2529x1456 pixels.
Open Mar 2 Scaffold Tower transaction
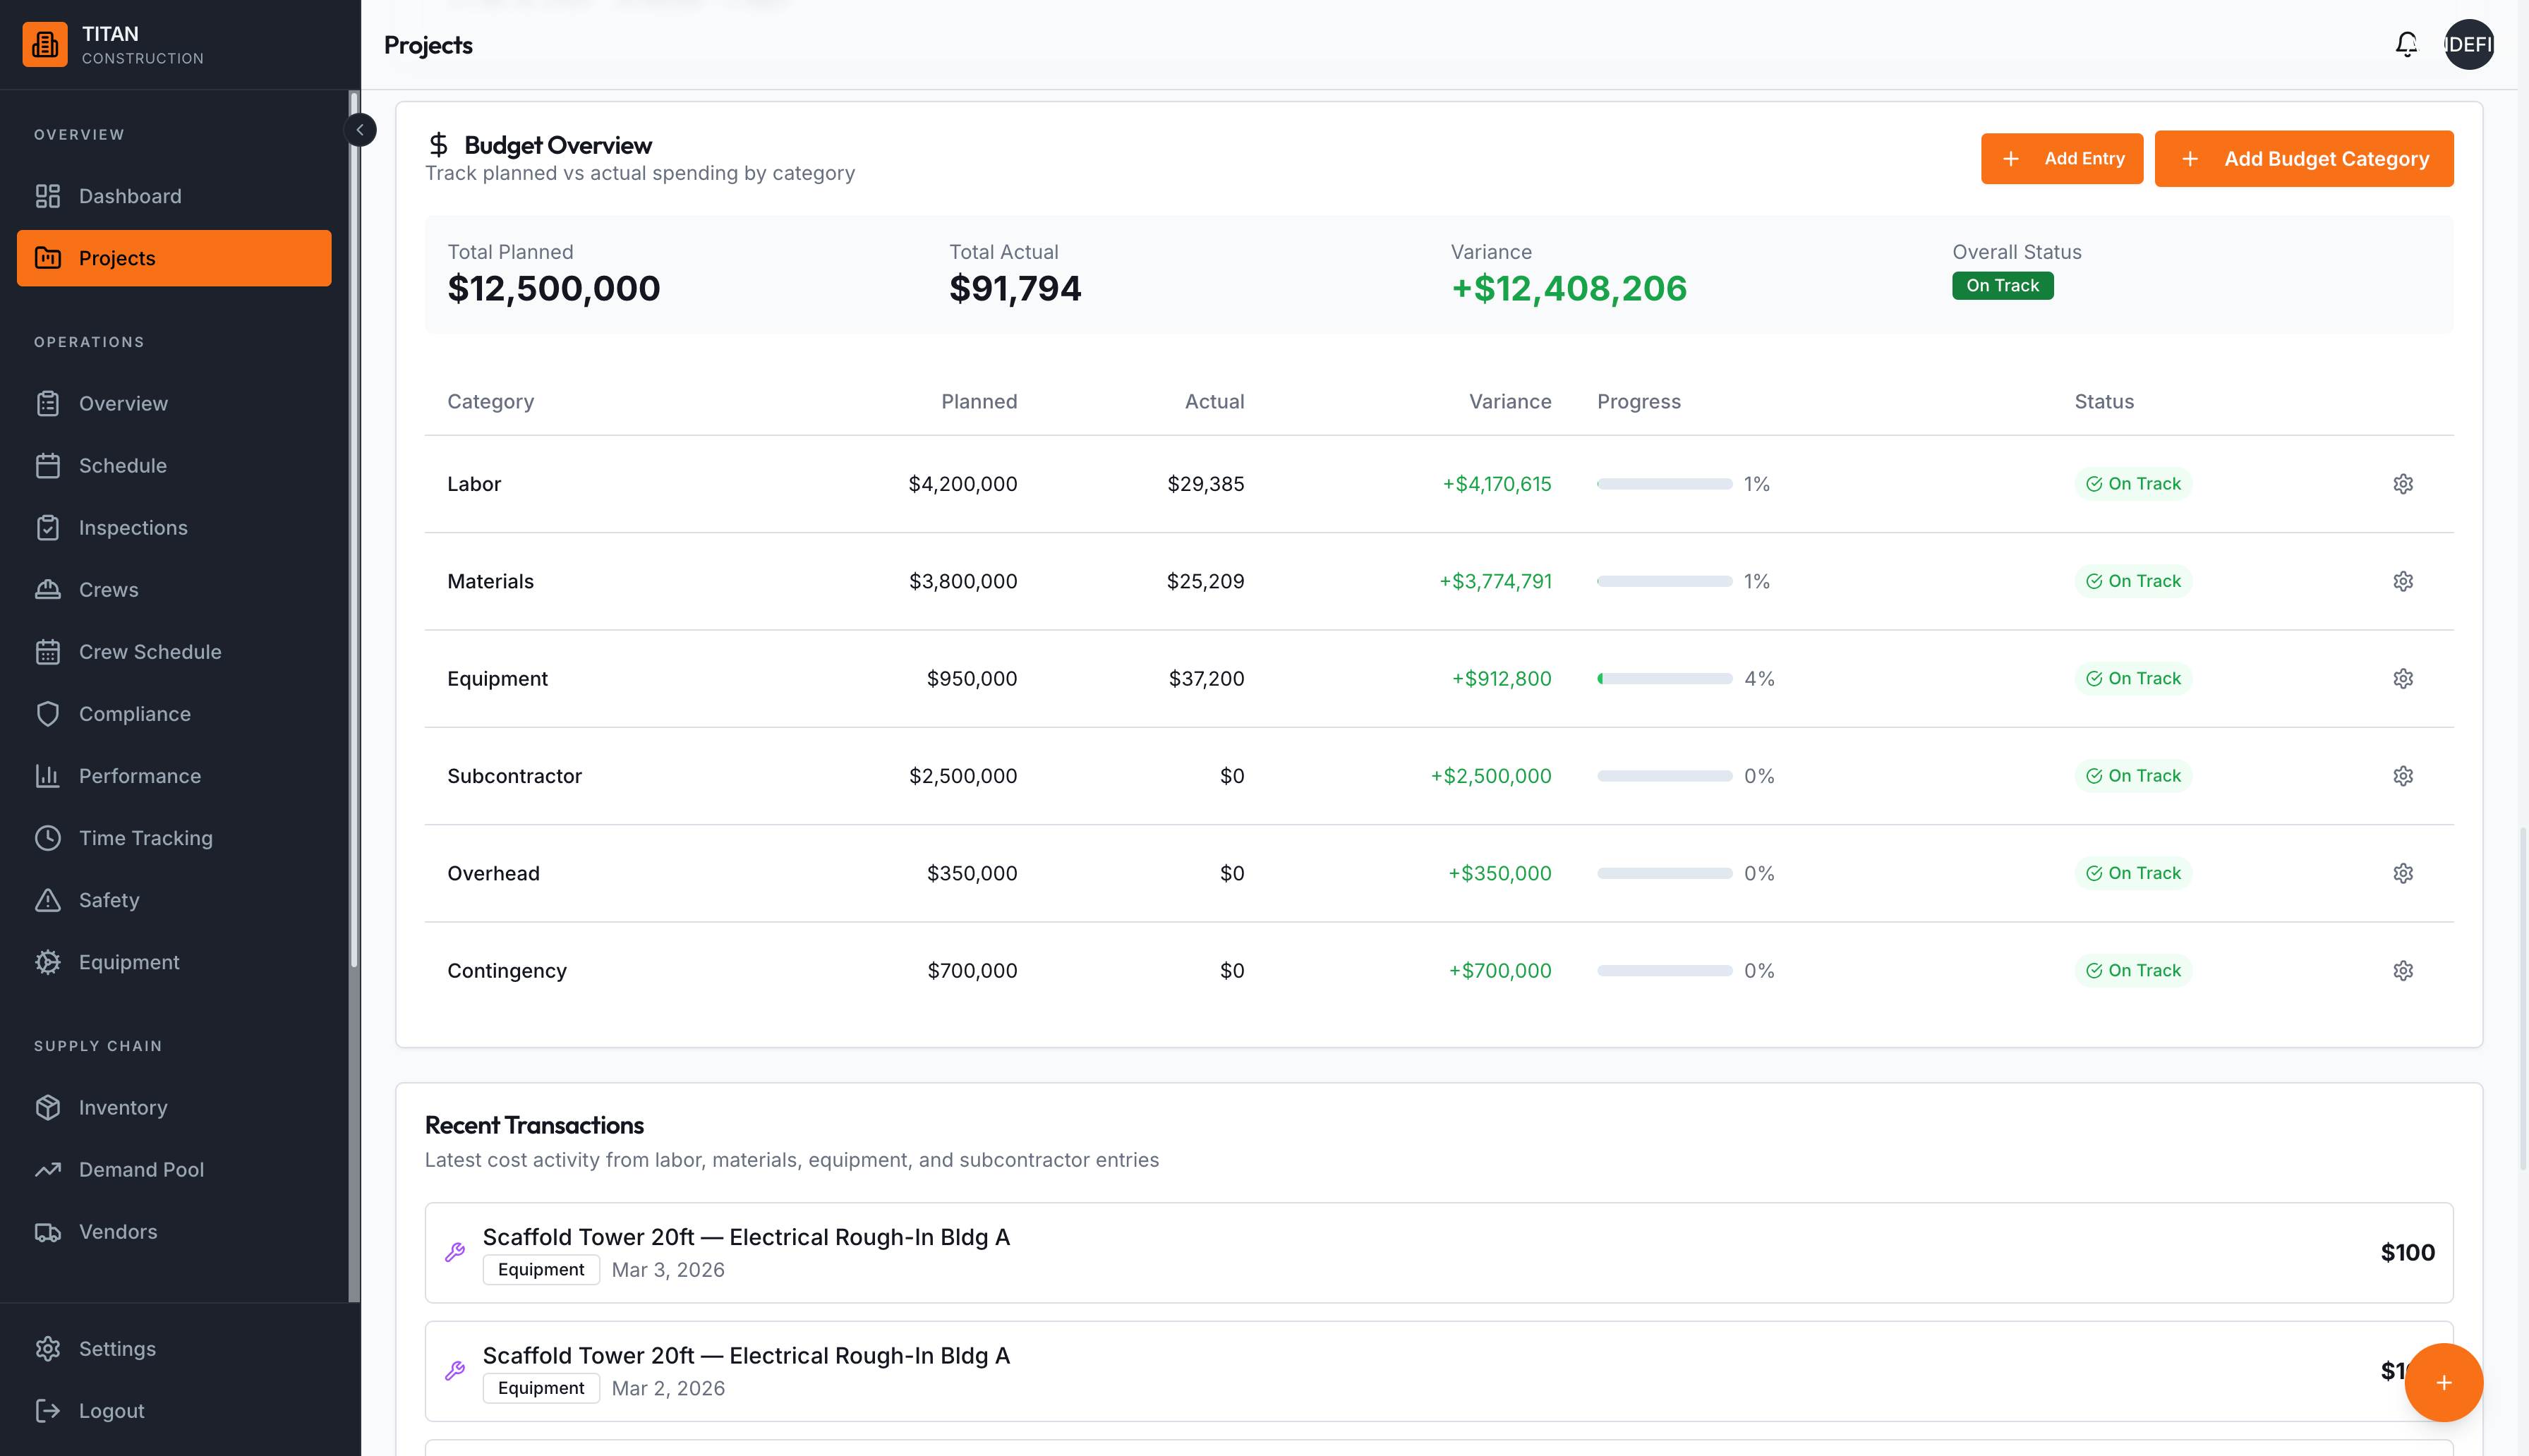tap(1439, 1371)
